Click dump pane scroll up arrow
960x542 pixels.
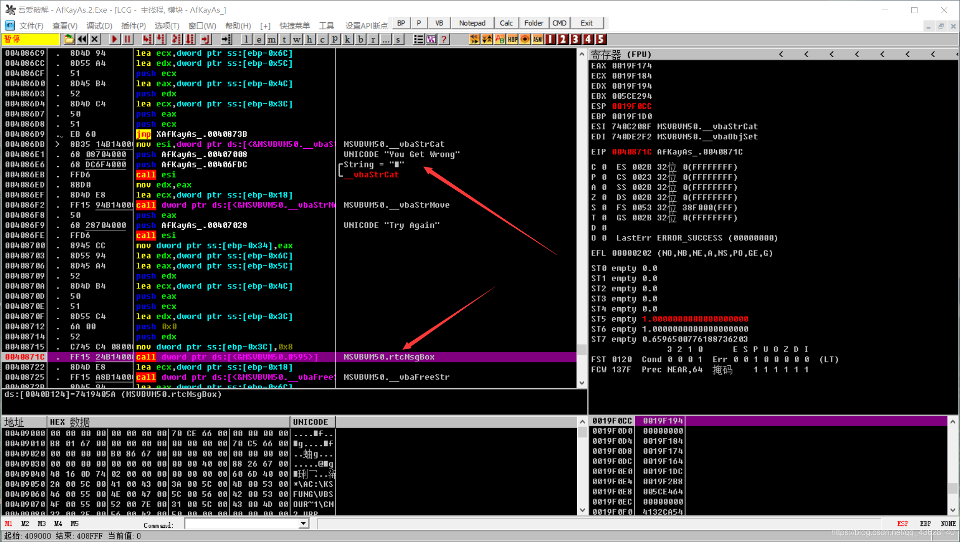click(582, 422)
